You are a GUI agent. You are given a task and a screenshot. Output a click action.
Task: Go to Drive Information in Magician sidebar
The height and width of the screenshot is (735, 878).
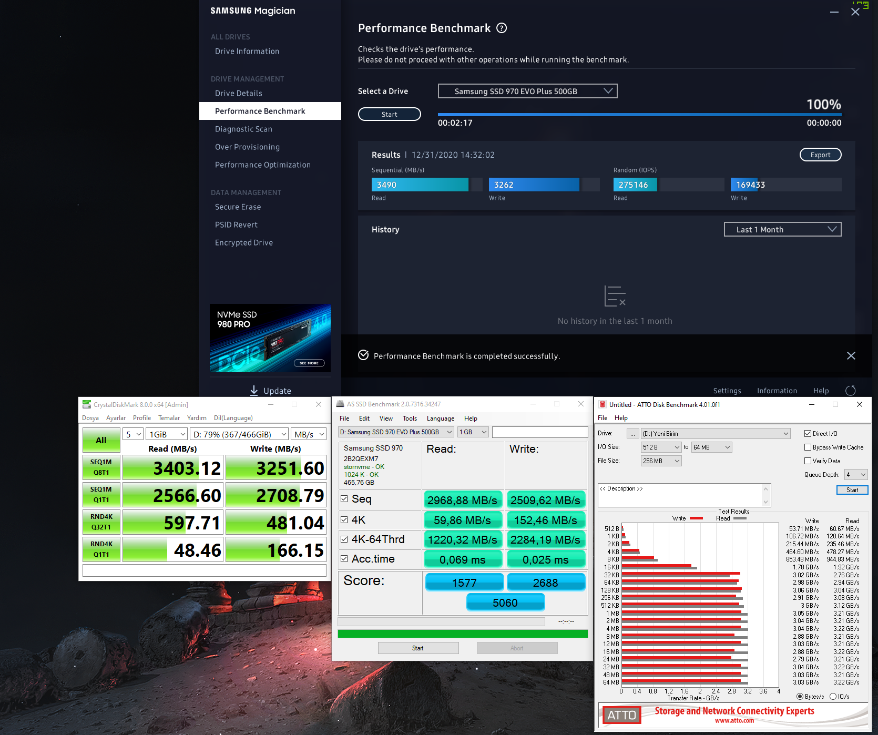click(247, 51)
